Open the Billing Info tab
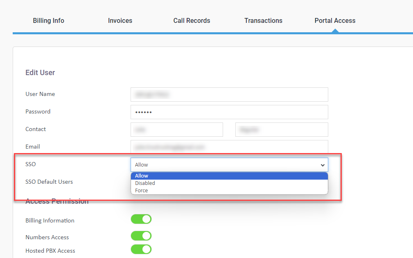Viewport: 413px width, 258px height. point(48,20)
